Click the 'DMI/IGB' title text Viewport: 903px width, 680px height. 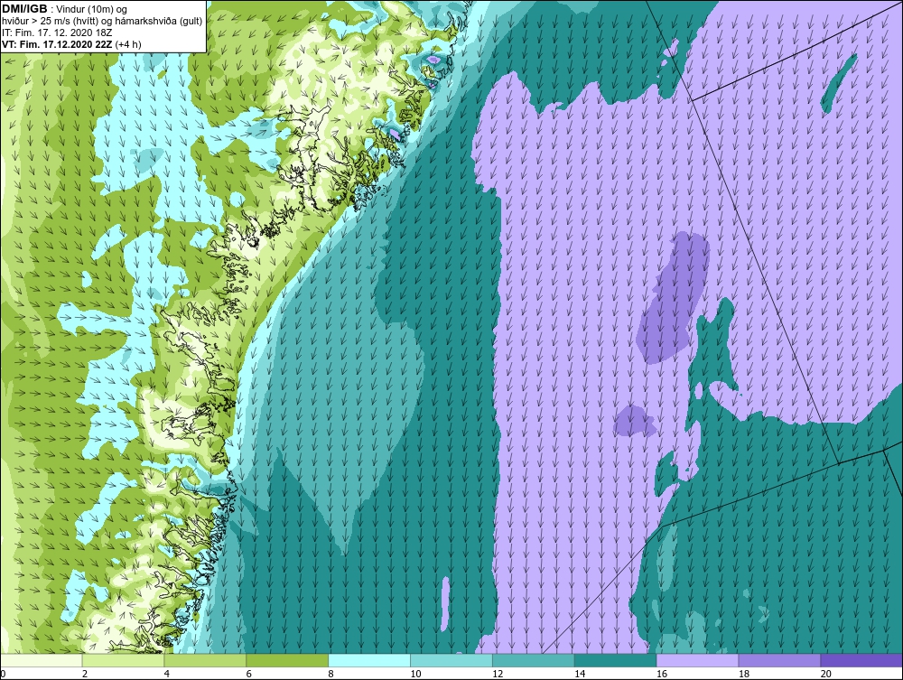coord(24,9)
